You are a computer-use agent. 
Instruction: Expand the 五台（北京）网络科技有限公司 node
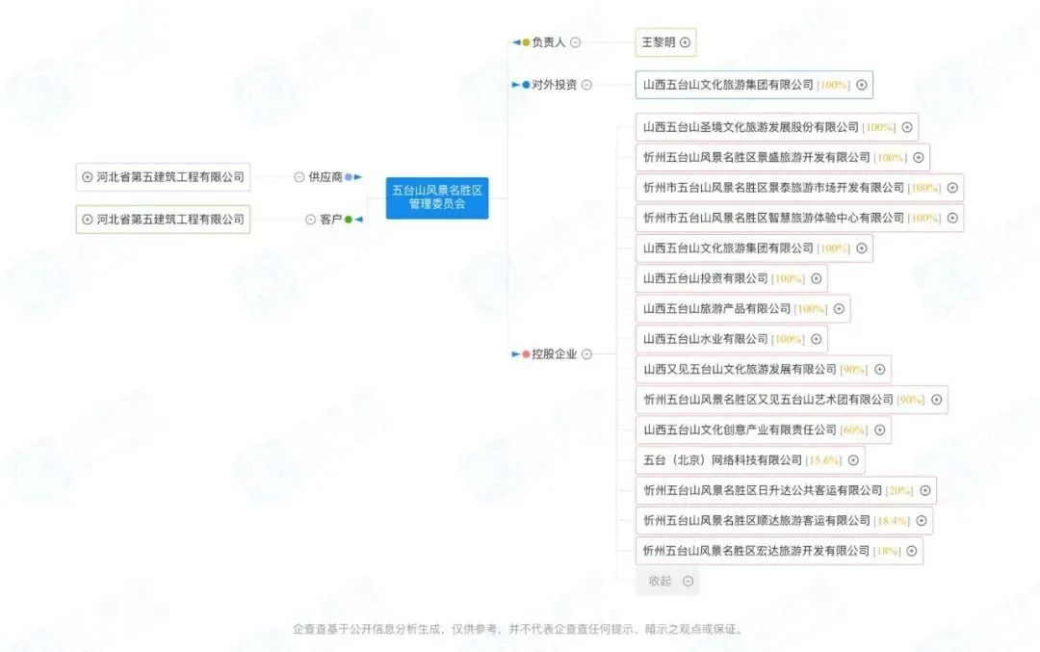pyautogui.click(x=852, y=460)
